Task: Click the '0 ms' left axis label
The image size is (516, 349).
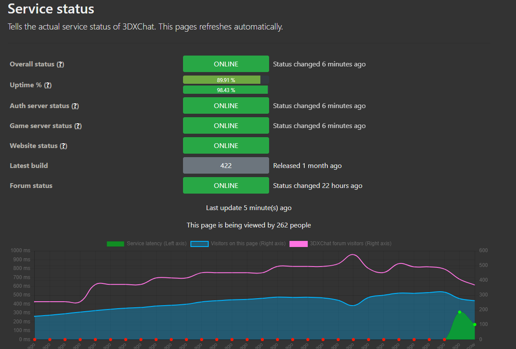Action: pyautogui.click(x=25, y=339)
